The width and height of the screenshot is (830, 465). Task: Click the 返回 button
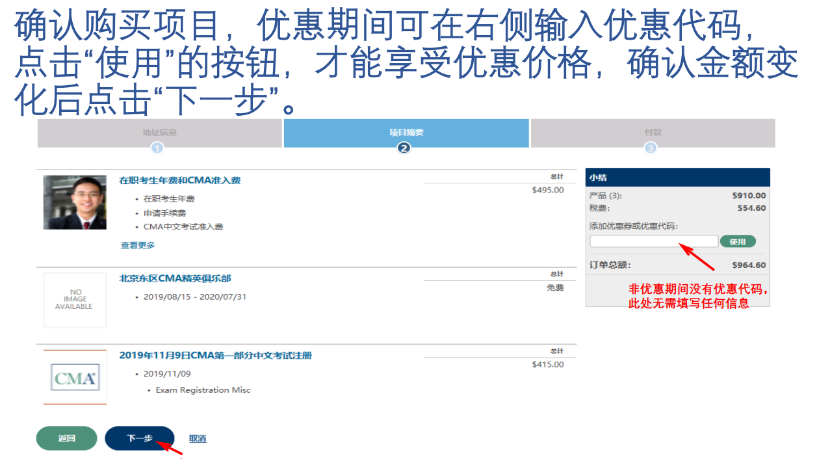click(x=66, y=438)
